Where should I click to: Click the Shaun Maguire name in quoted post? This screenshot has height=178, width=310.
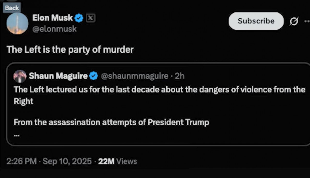coord(58,76)
